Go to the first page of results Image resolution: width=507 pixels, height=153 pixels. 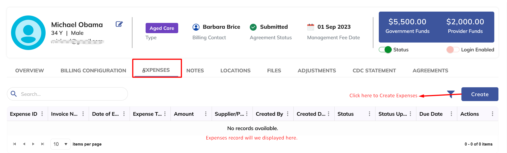[x=15, y=144]
